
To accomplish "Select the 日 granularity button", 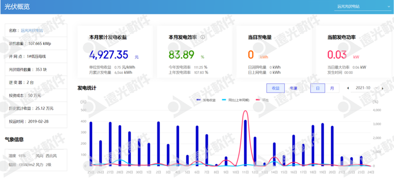I will tap(318, 88).
